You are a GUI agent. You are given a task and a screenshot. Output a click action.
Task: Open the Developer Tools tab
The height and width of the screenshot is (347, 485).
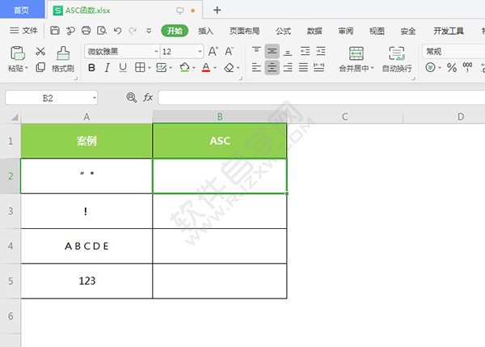[448, 31]
